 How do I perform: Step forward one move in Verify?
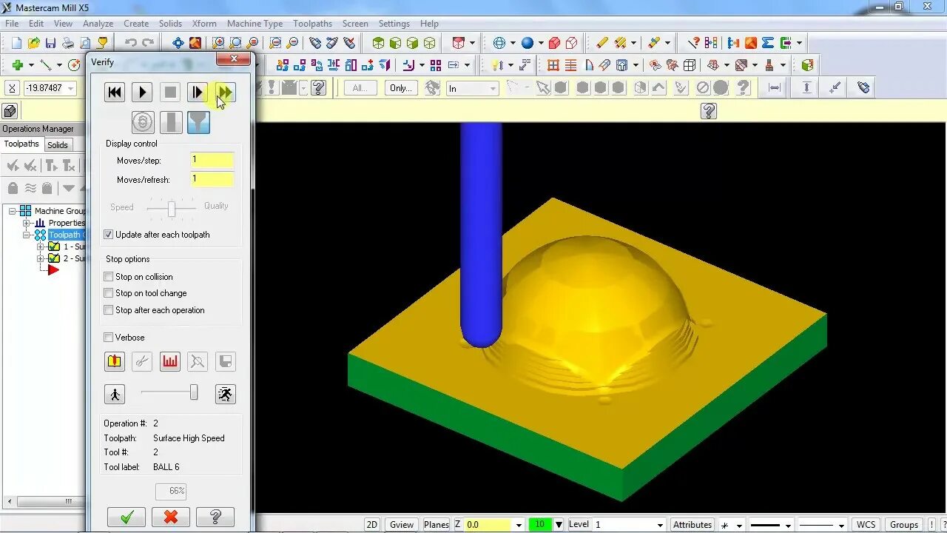tap(198, 93)
